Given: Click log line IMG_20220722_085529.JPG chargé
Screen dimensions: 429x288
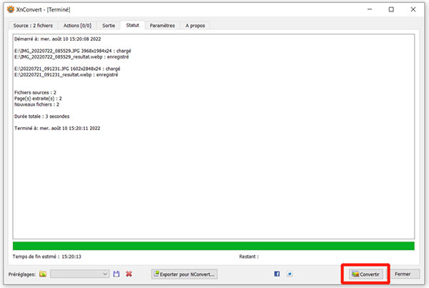Looking at the screenshot, I should 72,51.
